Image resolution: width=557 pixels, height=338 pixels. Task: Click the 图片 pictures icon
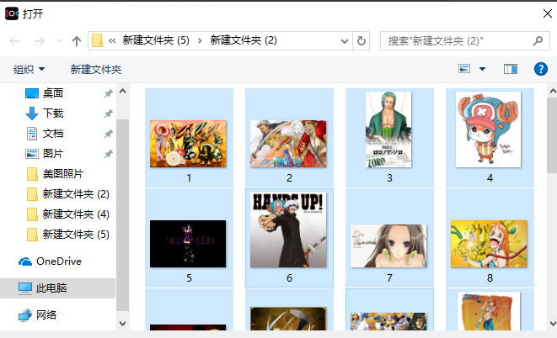32,154
